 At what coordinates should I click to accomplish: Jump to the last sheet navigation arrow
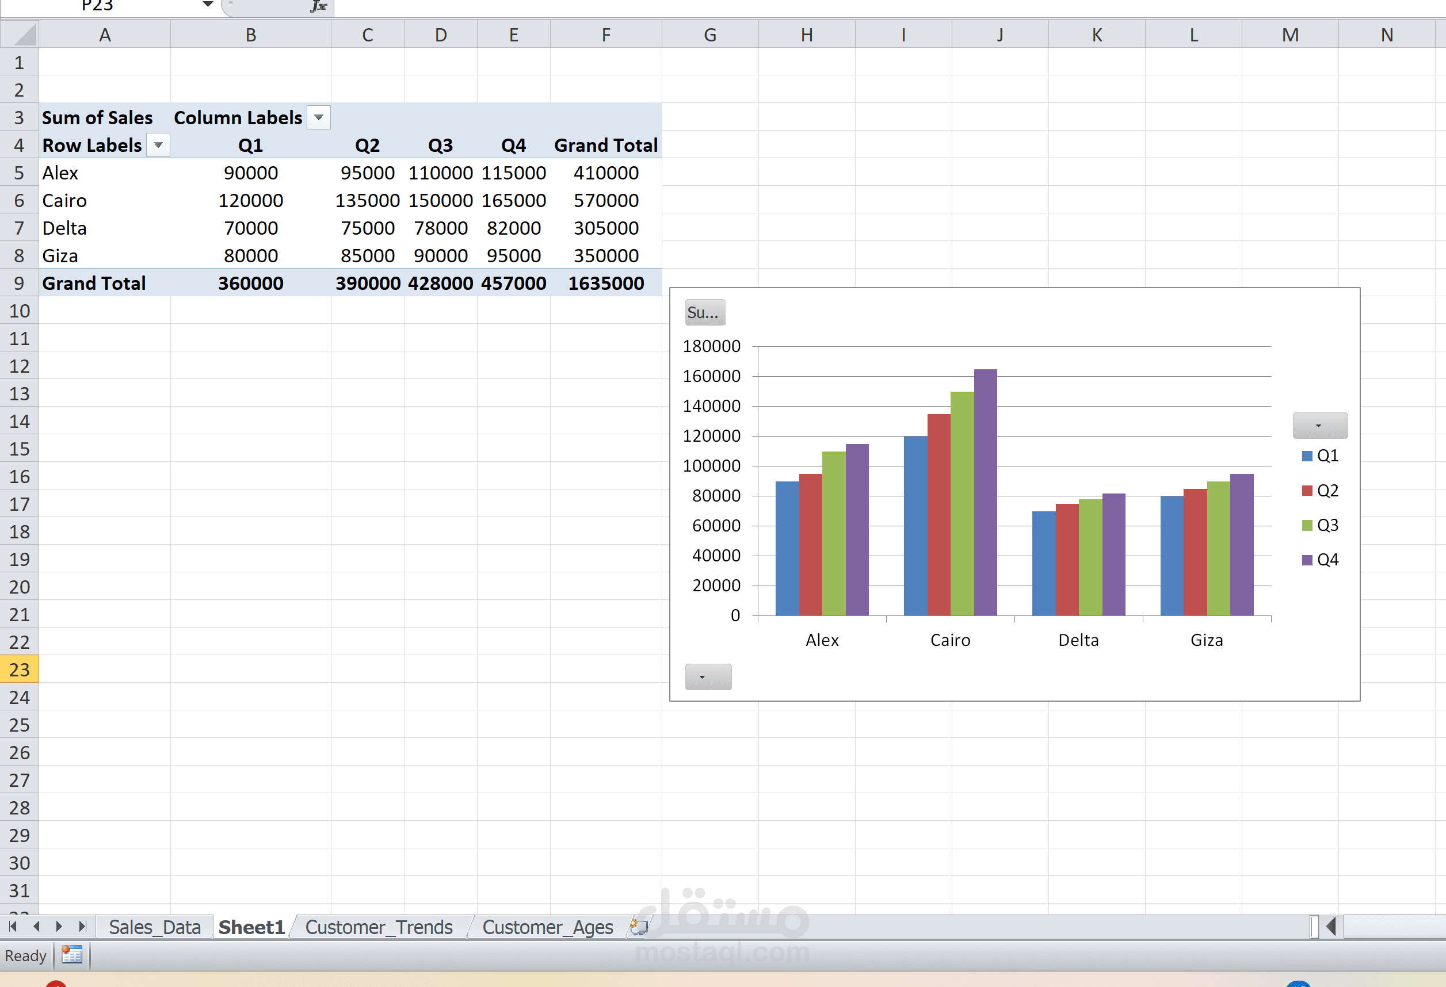pos(82,927)
